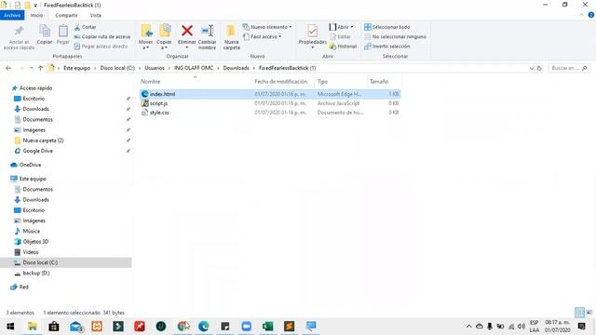The height and width of the screenshot is (335, 596).
Task: Switch to large icons view layout
Action: tap(589, 313)
